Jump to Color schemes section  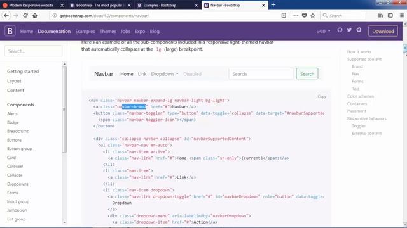(361, 96)
